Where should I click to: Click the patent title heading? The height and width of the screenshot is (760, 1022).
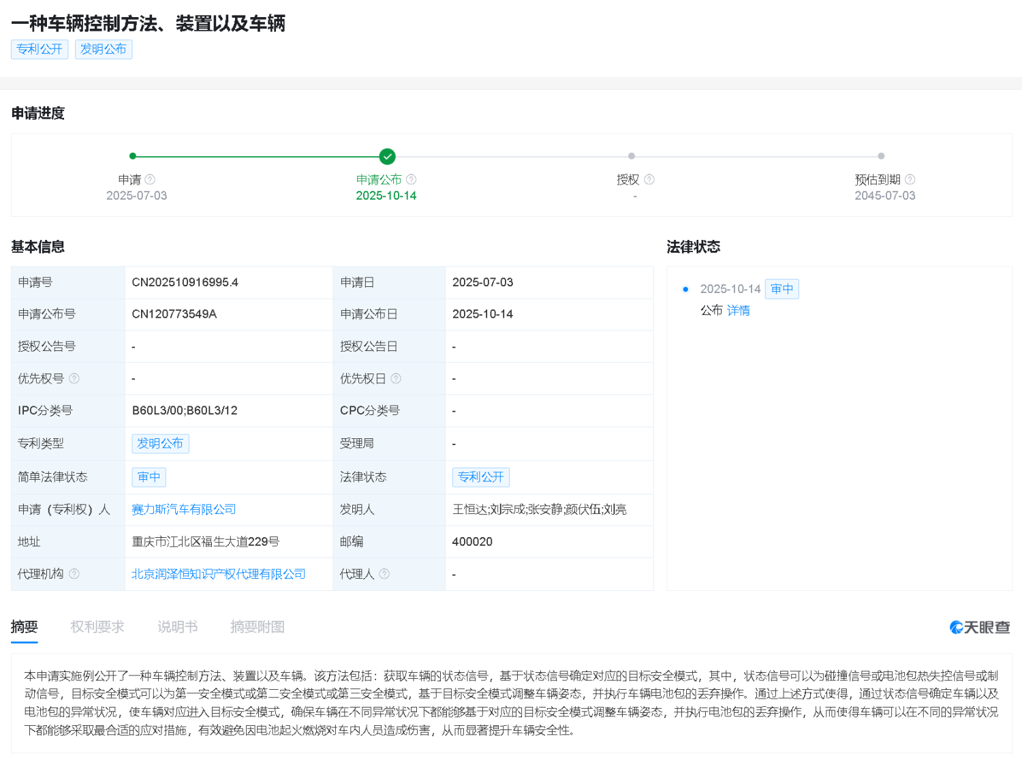[148, 23]
